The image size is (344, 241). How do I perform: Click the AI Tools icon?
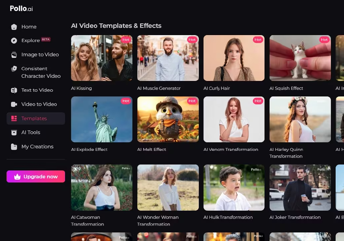click(14, 133)
